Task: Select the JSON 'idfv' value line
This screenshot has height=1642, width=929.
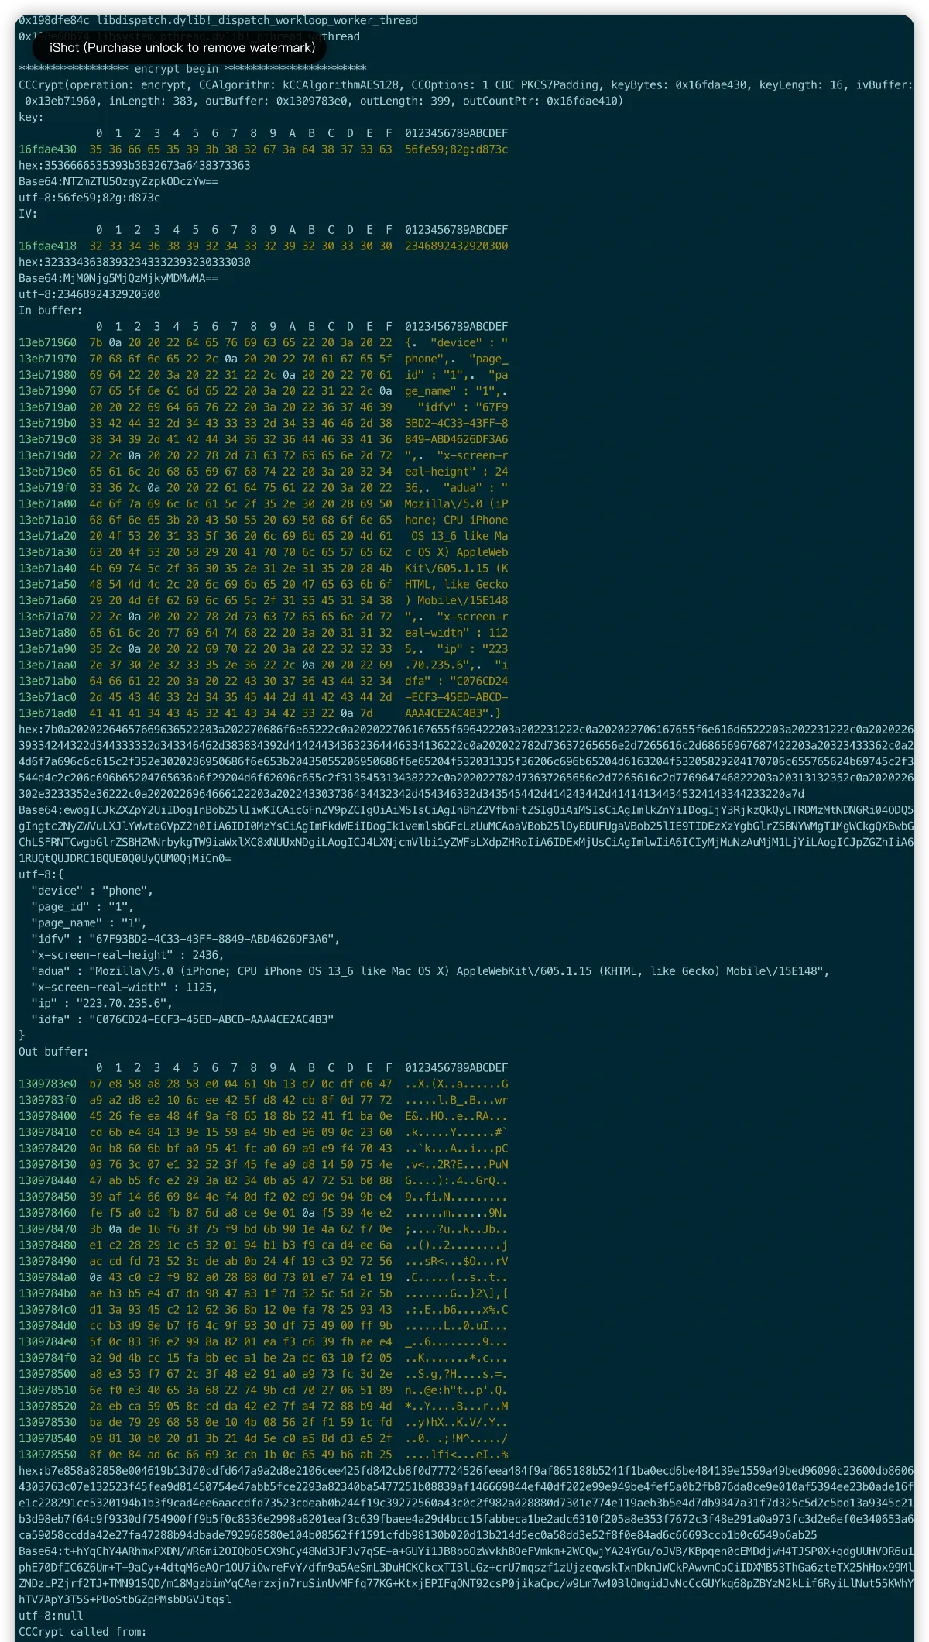Action: [x=186, y=939]
